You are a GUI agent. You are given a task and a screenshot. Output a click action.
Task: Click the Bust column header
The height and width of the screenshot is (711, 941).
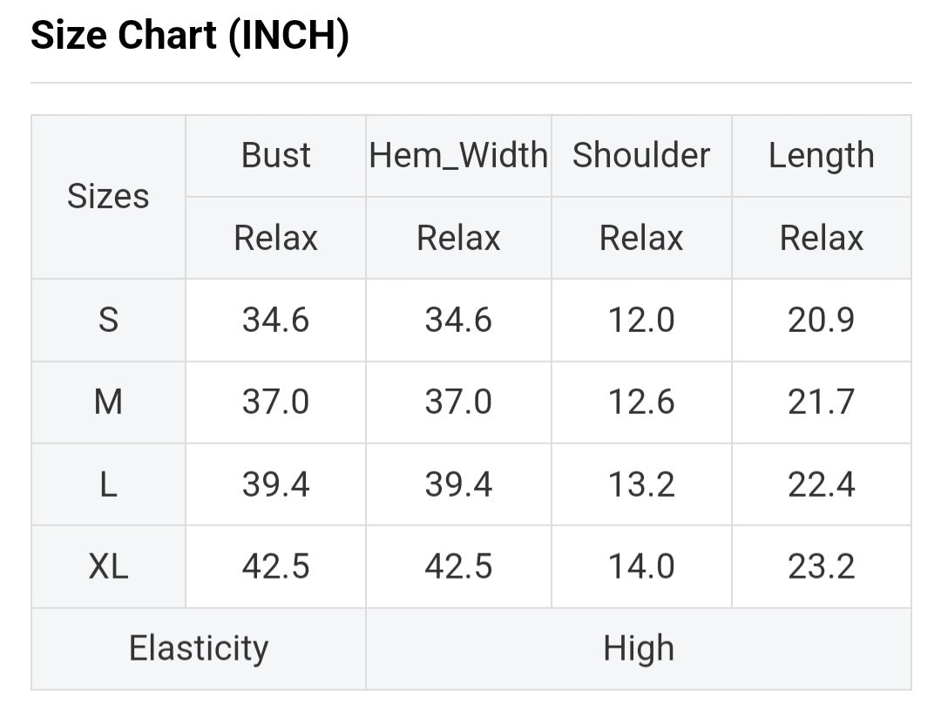275,156
